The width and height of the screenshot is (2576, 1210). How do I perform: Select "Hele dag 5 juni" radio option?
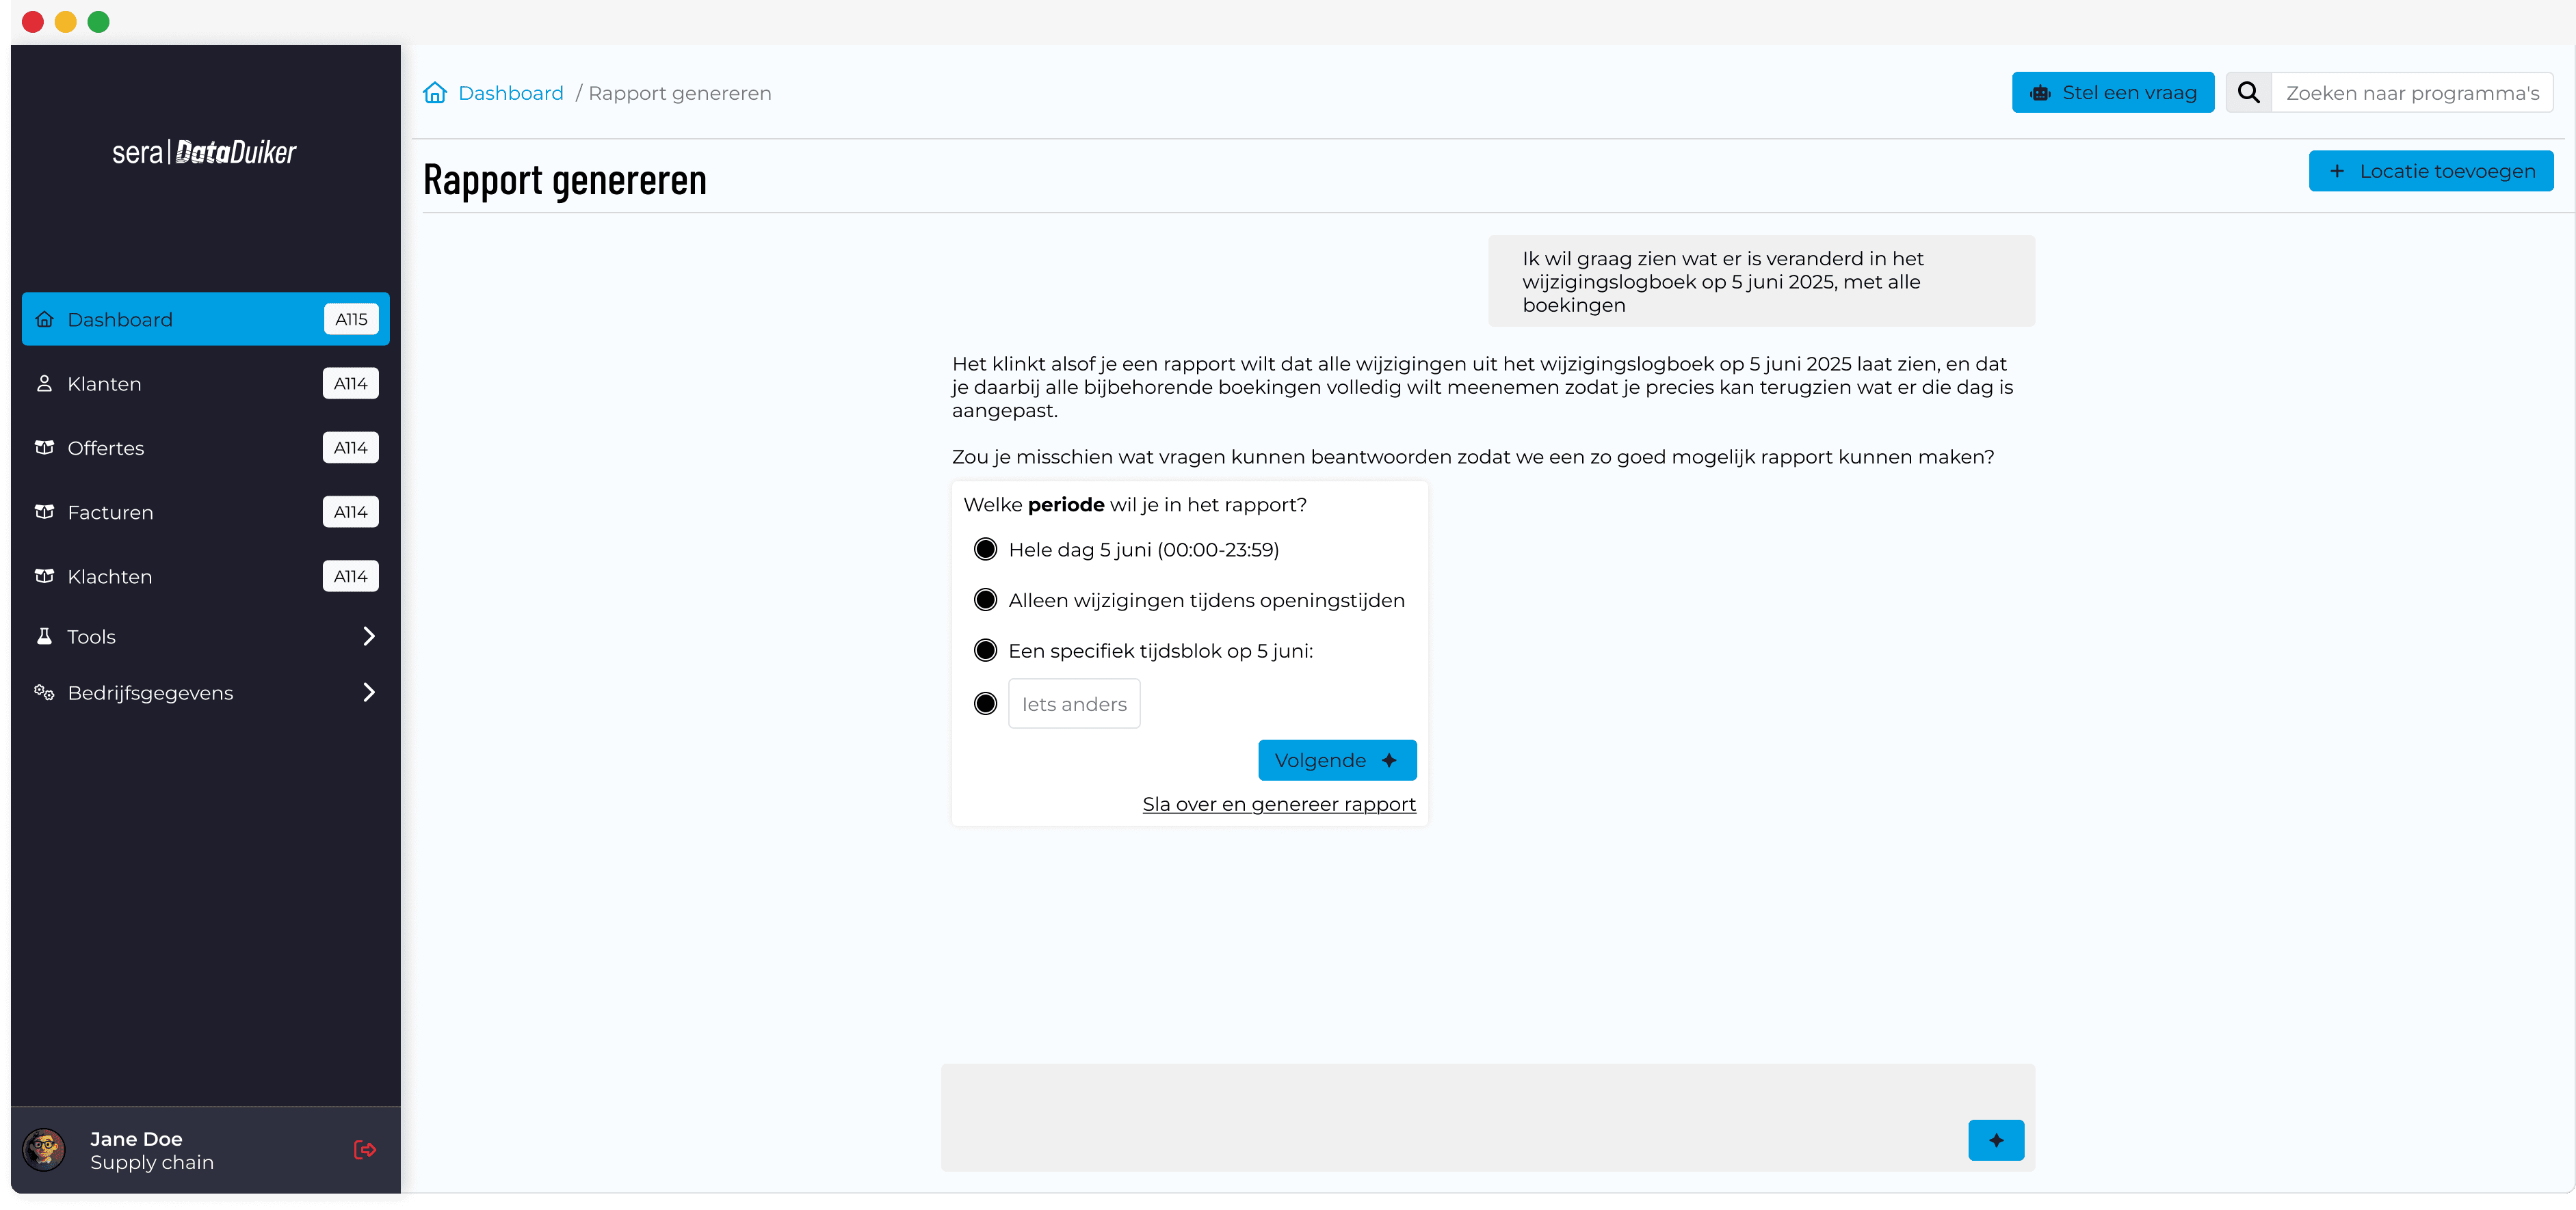(985, 550)
